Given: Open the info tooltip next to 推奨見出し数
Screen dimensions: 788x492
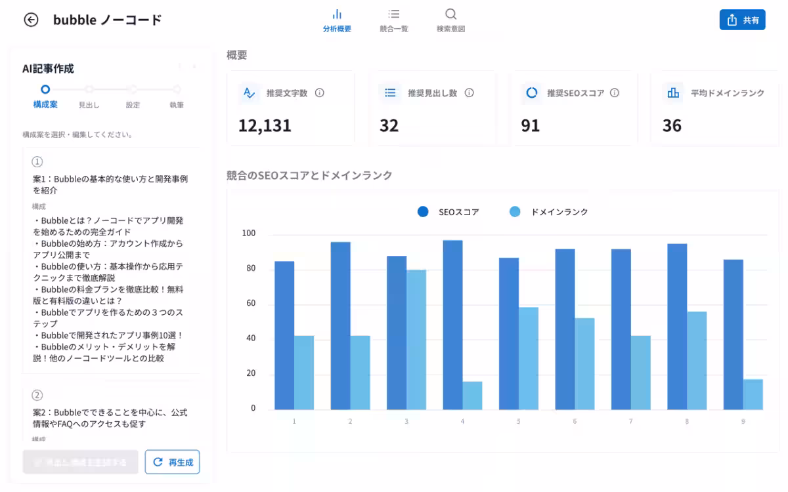Looking at the screenshot, I should tap(468, 92).
